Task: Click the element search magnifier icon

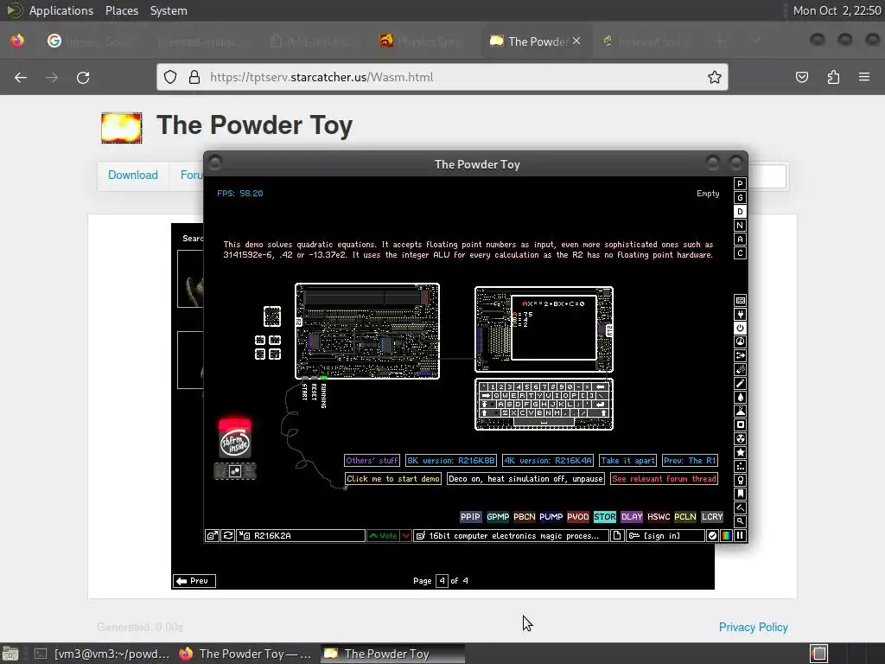Action: point(740,521)
